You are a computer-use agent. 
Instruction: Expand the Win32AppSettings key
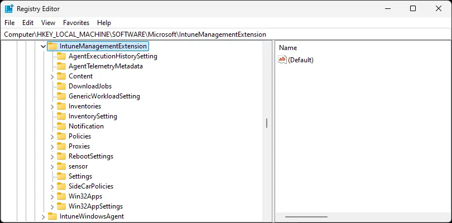pos(52,207)
